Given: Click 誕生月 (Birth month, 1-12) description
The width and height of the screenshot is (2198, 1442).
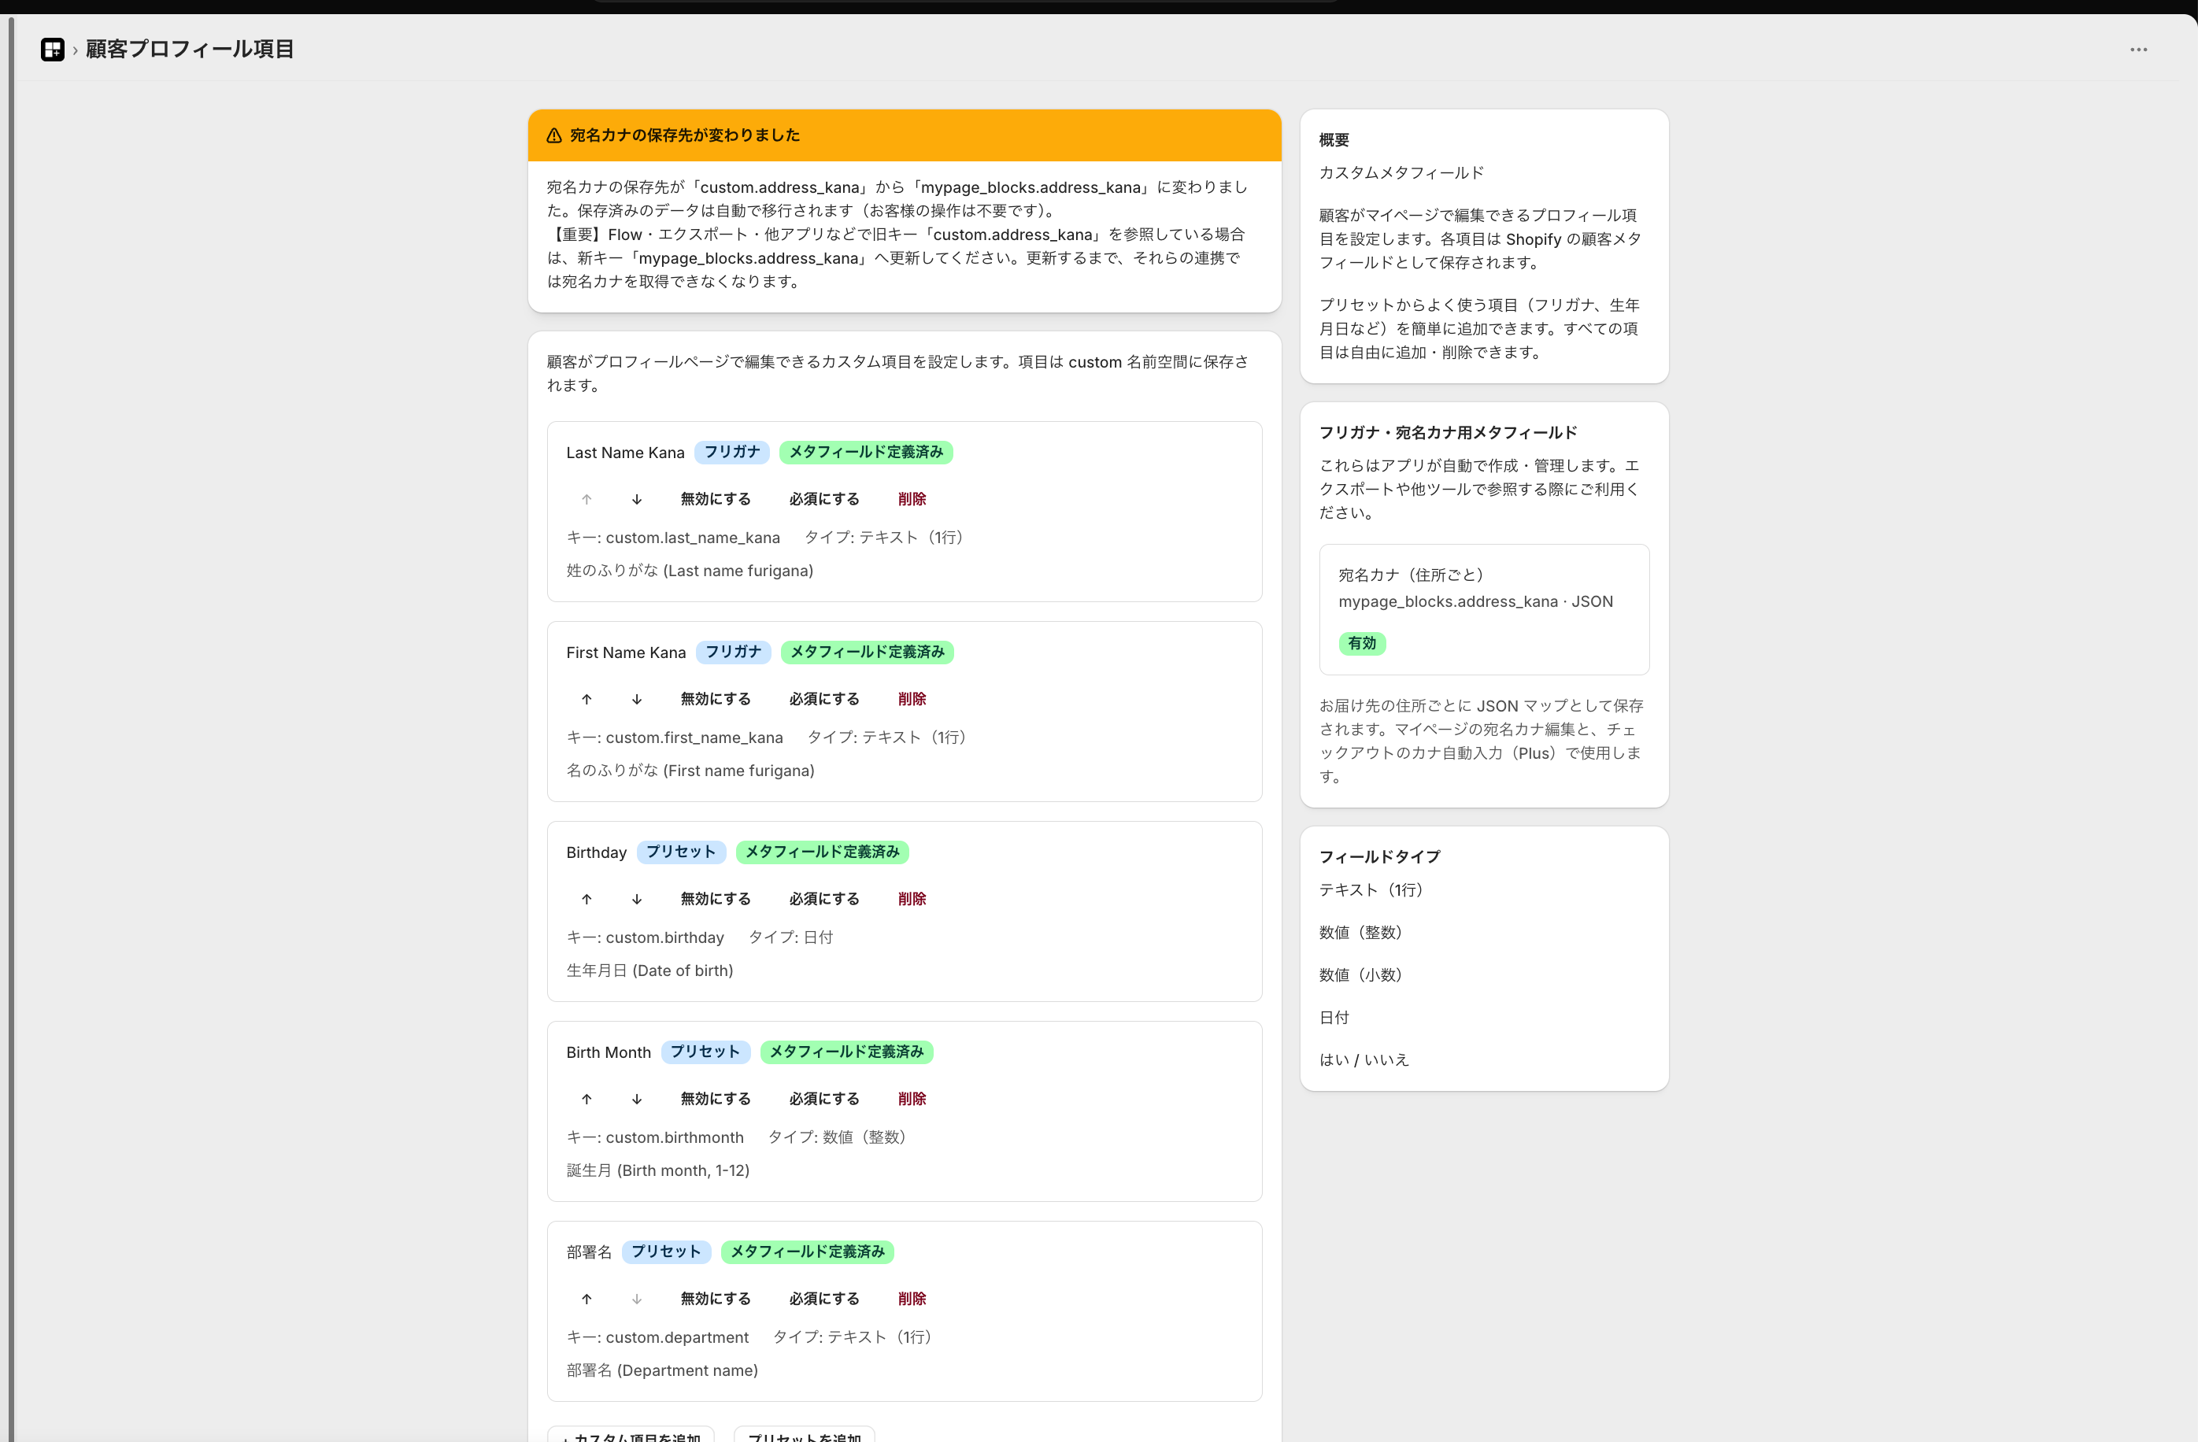Looking at the screenshot, I should (657, 1170).
